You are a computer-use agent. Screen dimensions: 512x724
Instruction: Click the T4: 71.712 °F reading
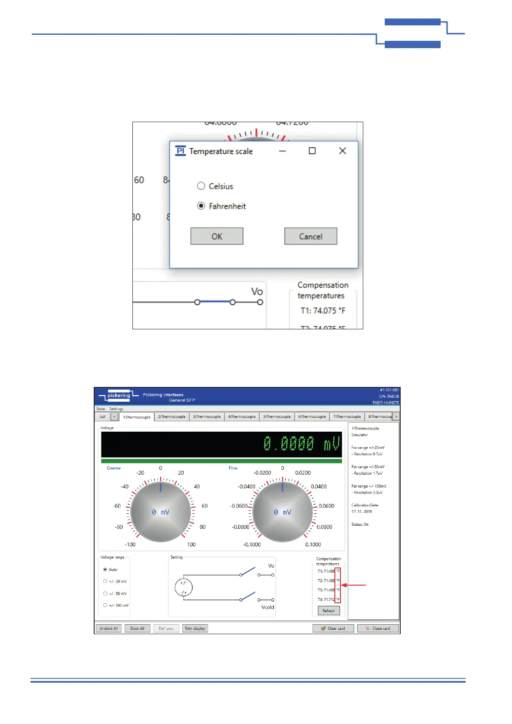[x=328, y=600]
